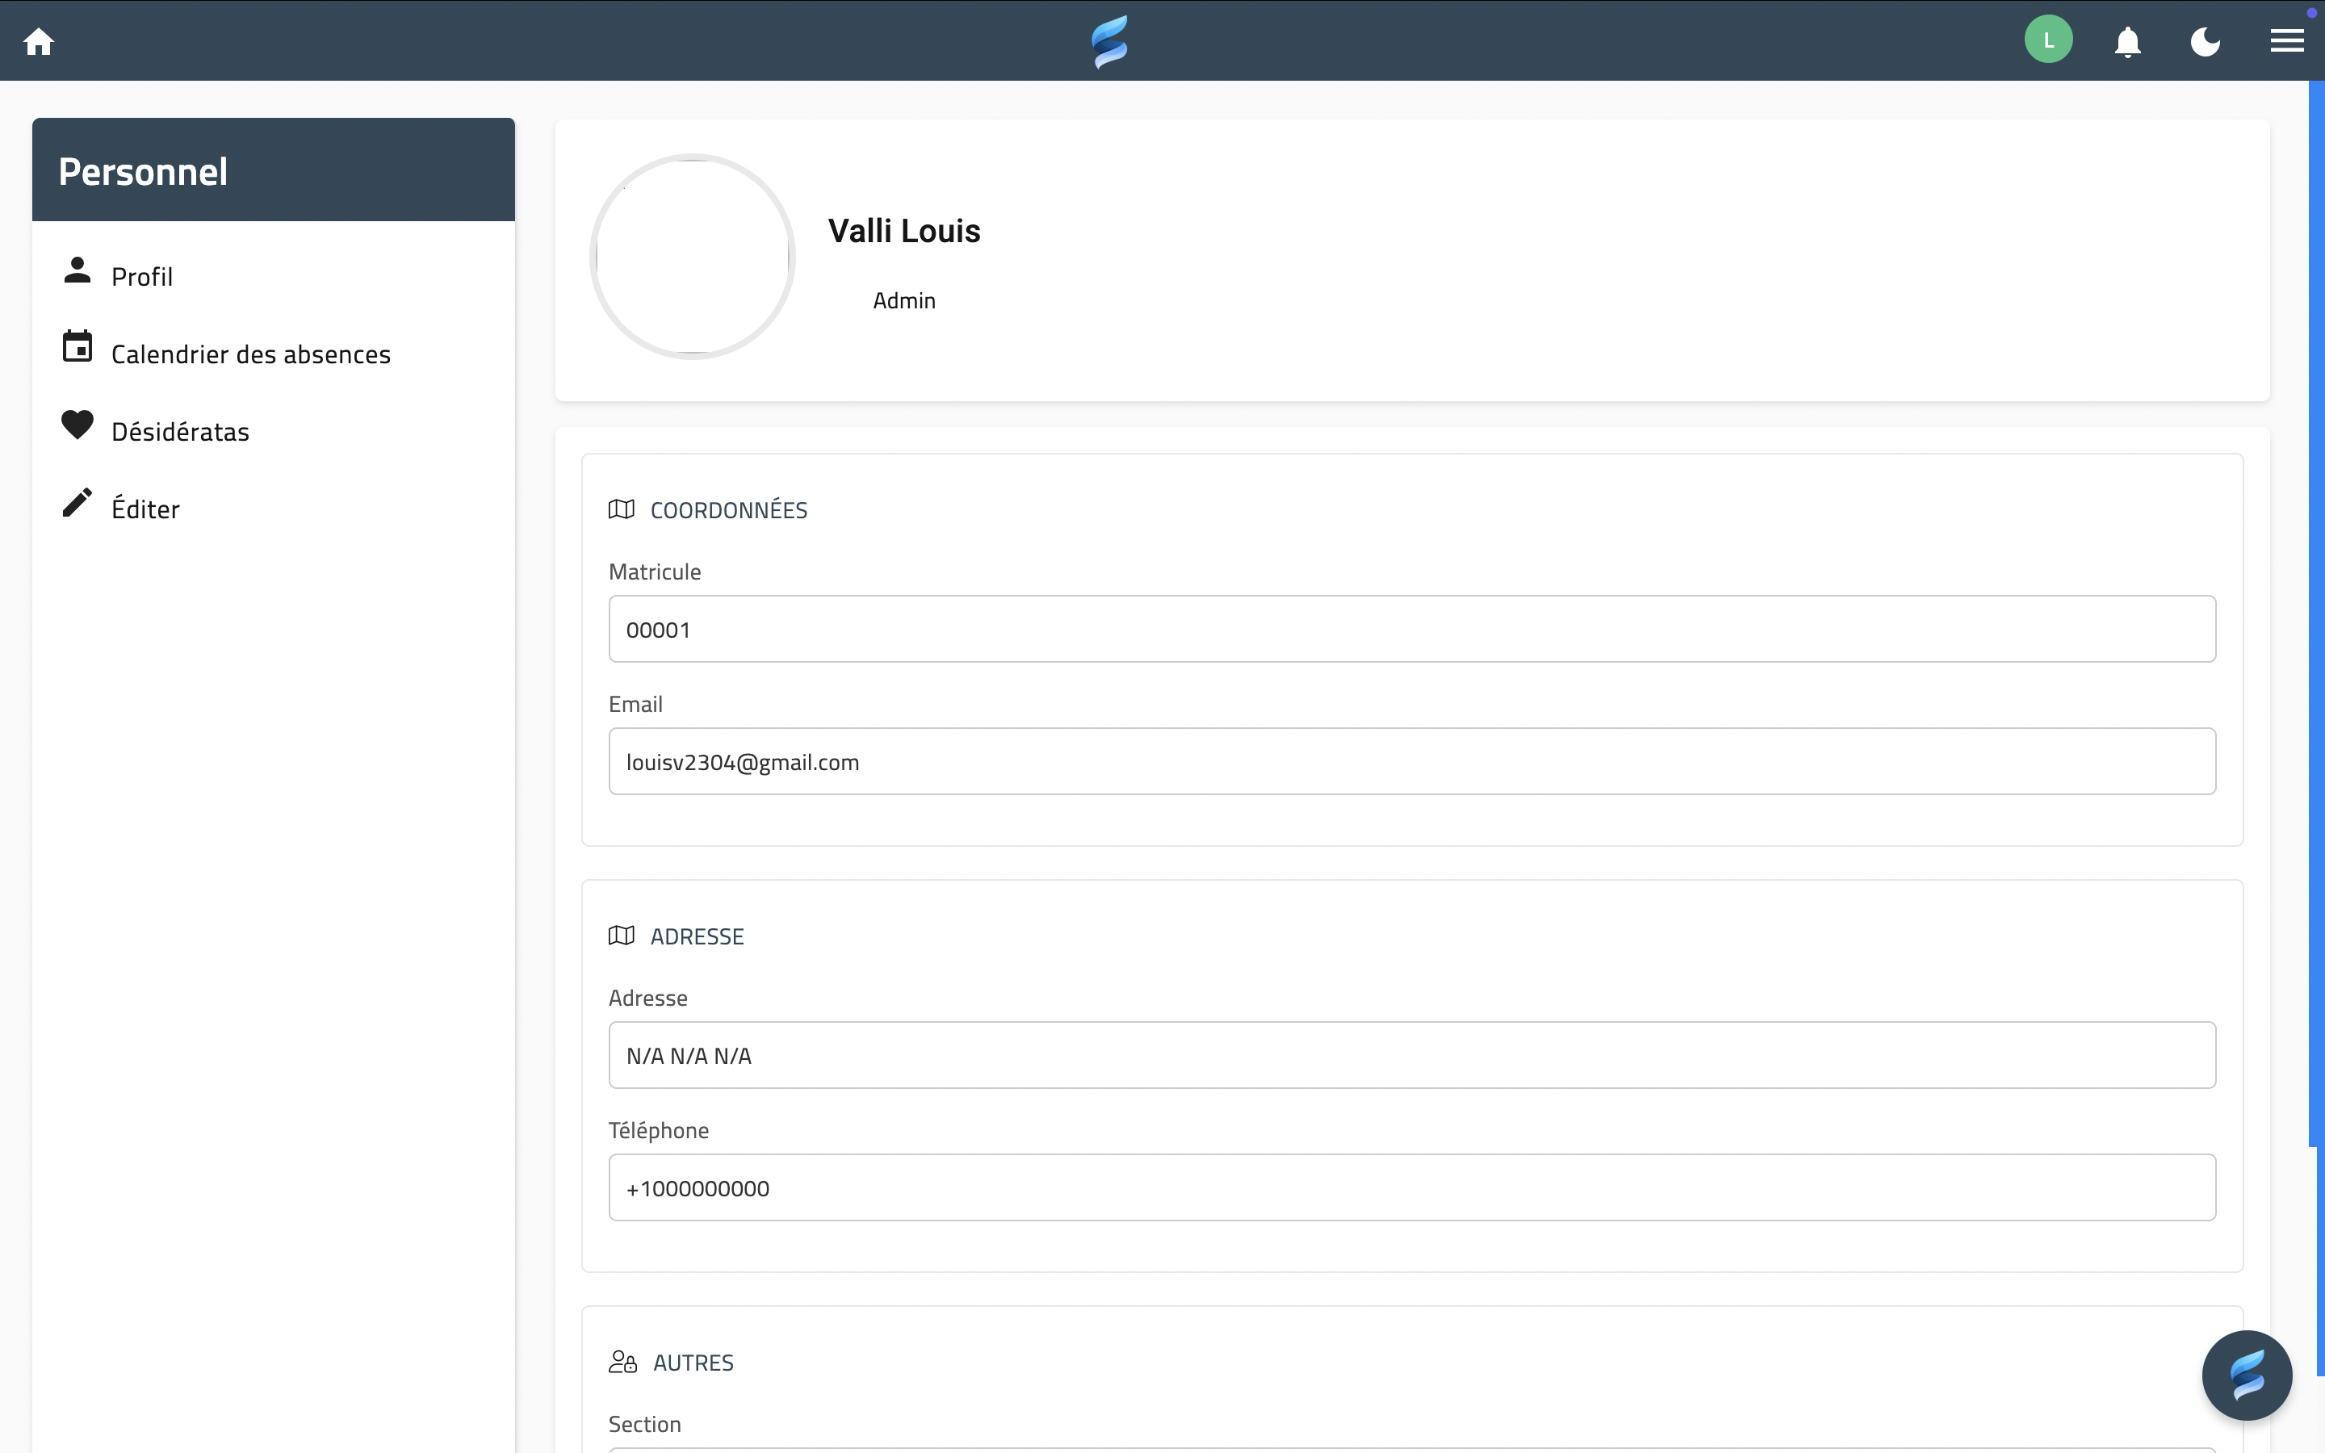Click the Email field

[1412, 761]
